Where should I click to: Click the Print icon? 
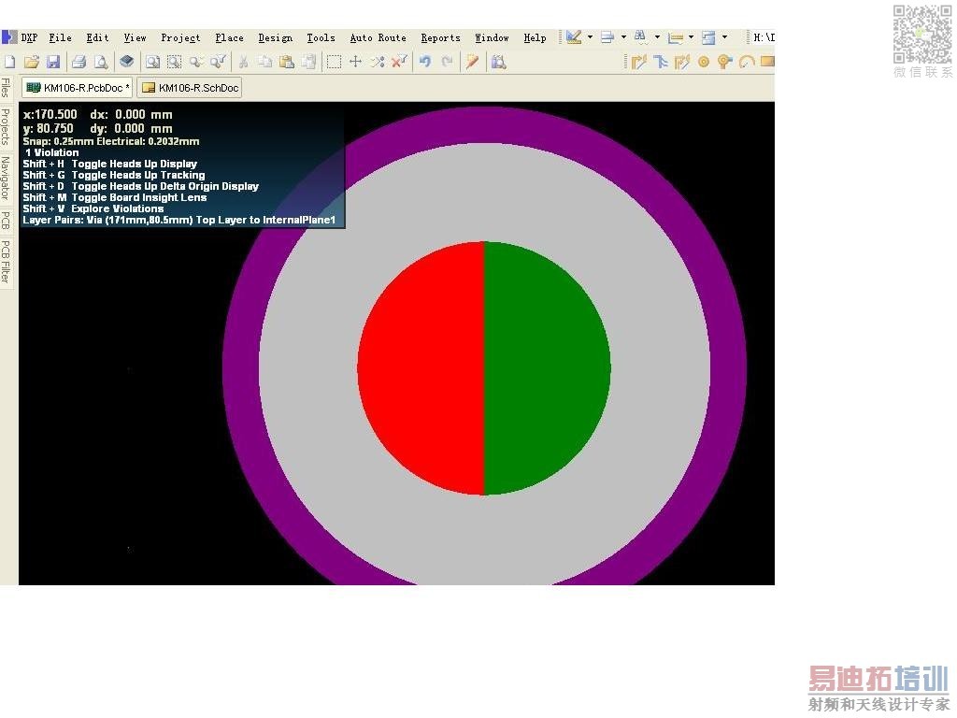[x=79, y=62]
